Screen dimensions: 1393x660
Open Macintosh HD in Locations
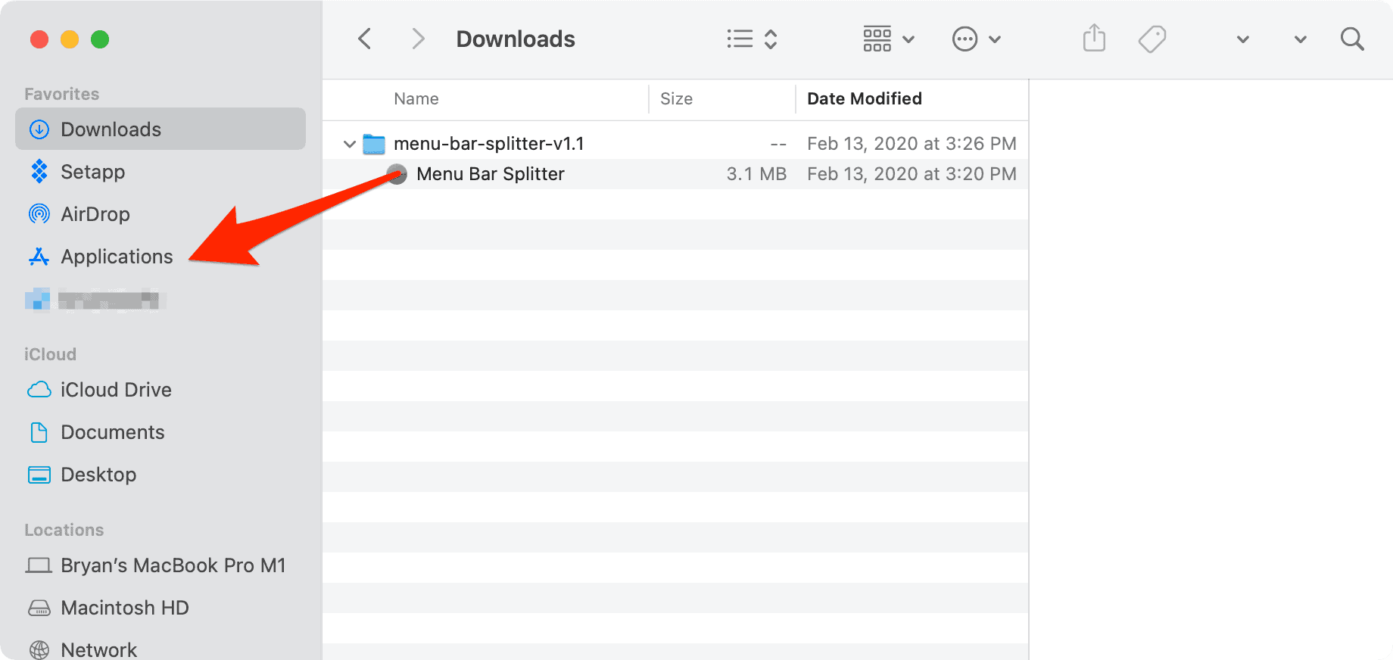coord(160,608)
